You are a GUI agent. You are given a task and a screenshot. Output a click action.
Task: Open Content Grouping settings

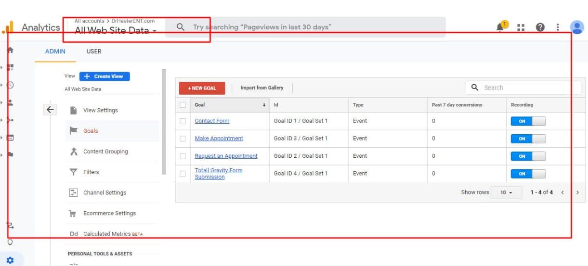[x=105, y=152]
